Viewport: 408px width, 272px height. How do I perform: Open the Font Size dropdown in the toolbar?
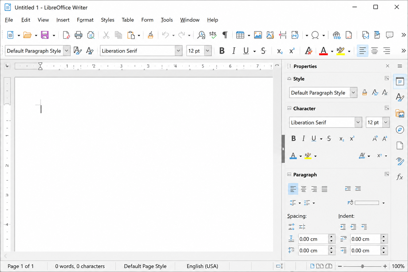(x=208, y=51)
